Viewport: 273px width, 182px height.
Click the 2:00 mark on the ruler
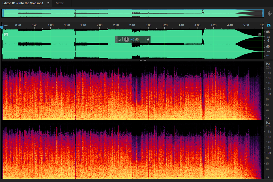[99, 25]
